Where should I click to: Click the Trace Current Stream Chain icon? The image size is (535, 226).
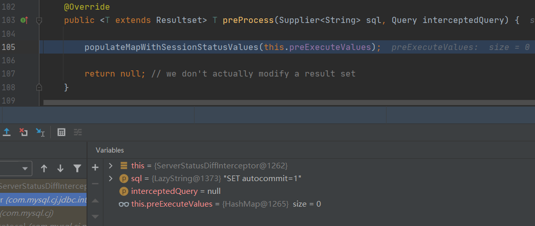point(78,132)
